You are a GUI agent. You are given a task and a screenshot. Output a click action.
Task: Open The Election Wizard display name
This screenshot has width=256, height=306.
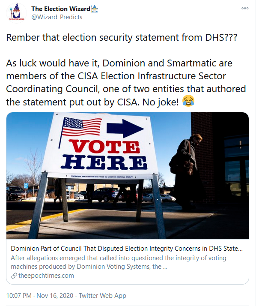[61, 9]
